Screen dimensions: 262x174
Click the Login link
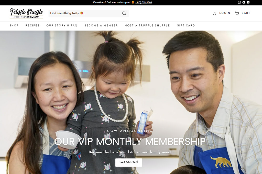[x=225, y=13]
